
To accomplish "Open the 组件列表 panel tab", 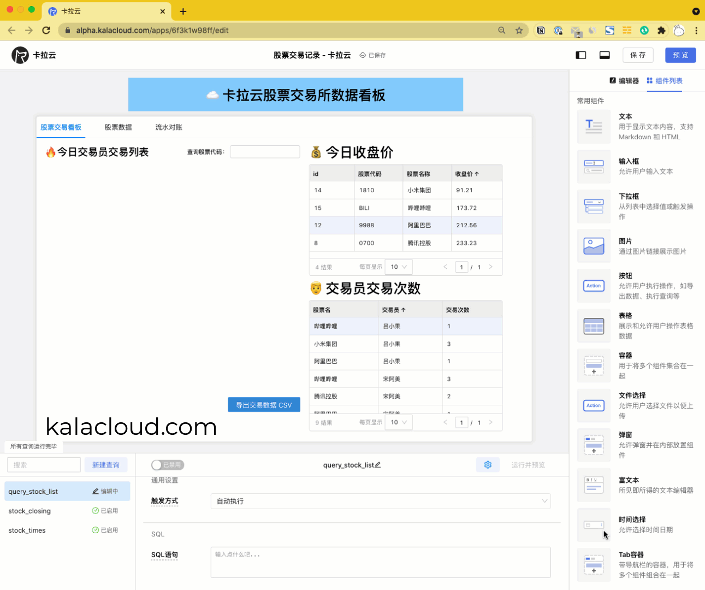I will click(665, 81).
